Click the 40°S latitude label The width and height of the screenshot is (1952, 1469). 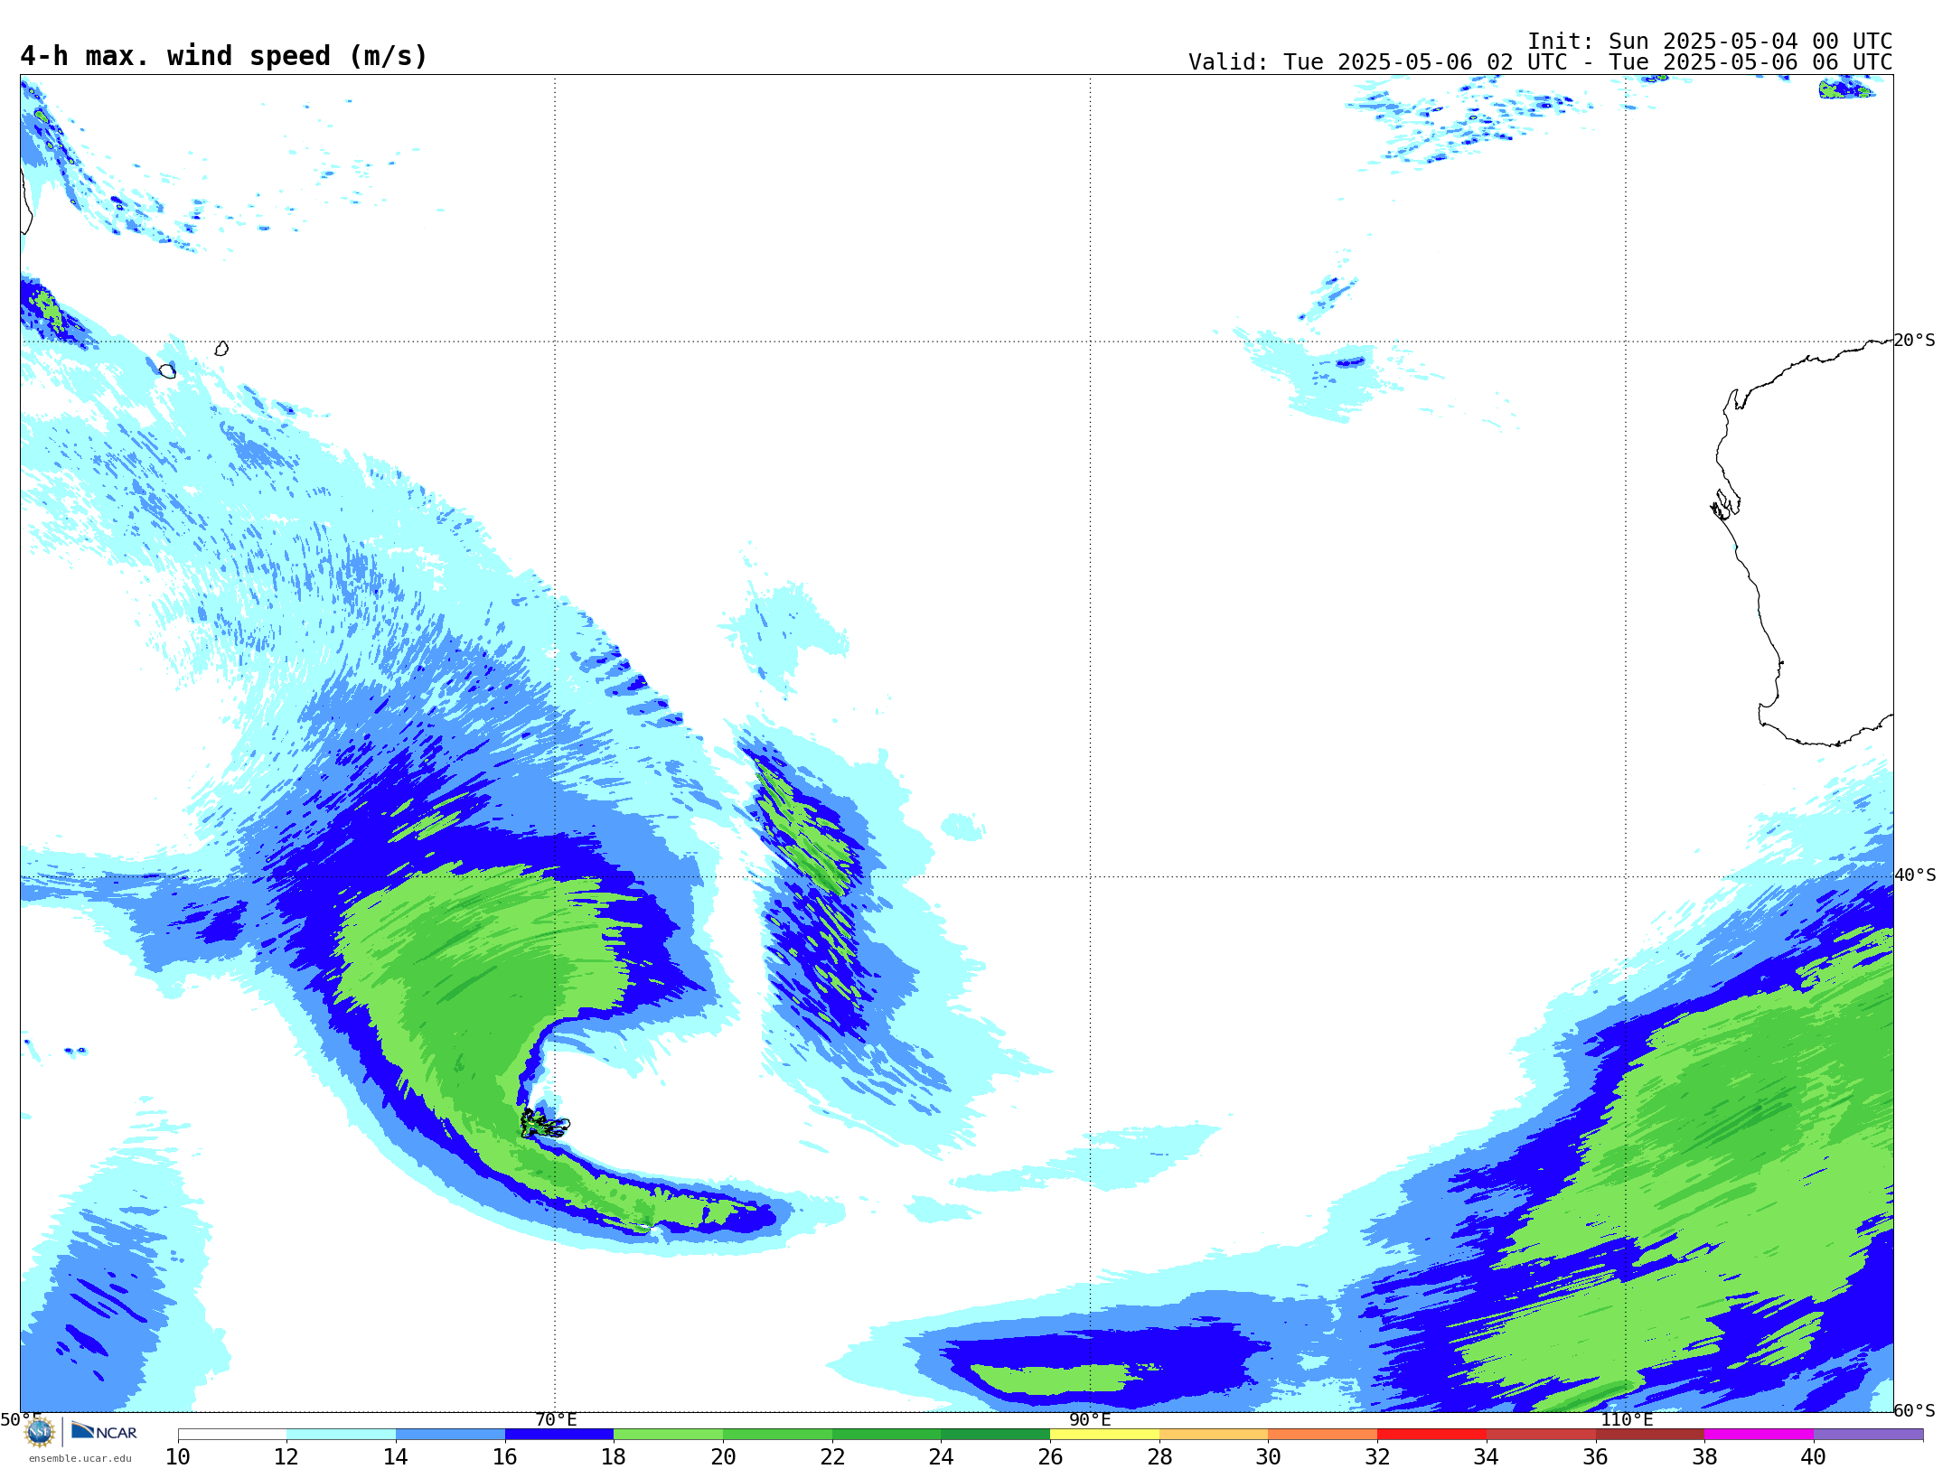1915,875
